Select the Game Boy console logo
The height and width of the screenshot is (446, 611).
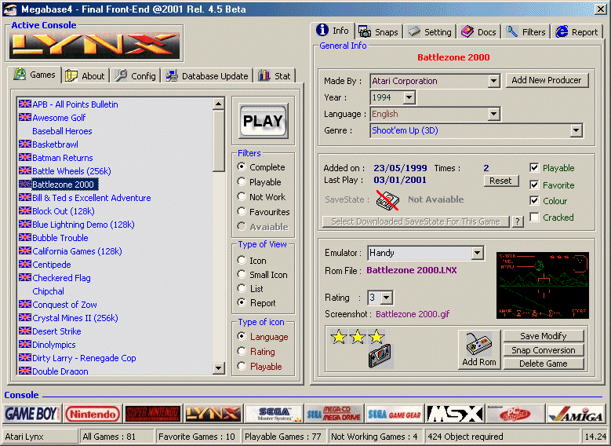(x=32, y=414)
